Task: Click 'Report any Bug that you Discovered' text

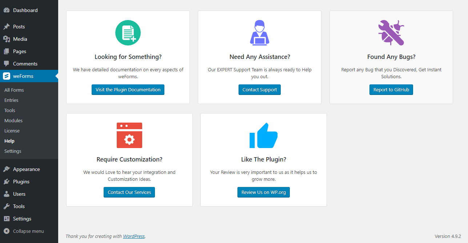Action: point(391,73)
